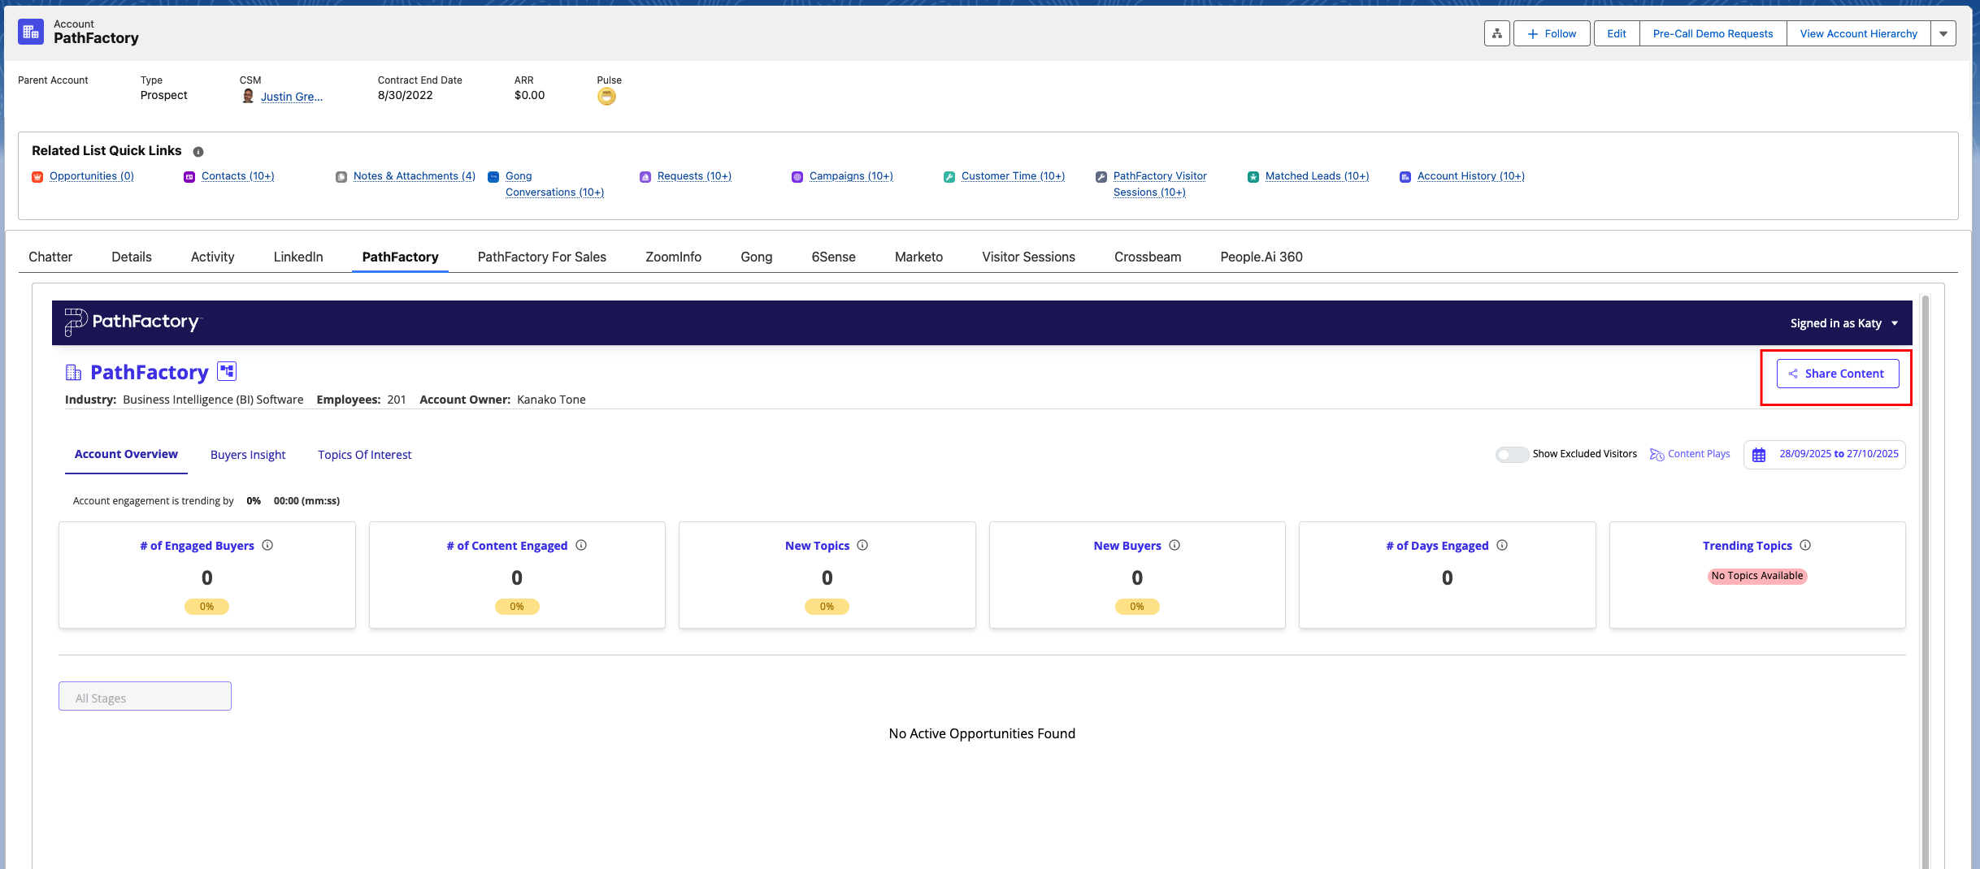Click the No Topics Available badge
The image size is (1980, 869).
click(x=1757, y=576)
